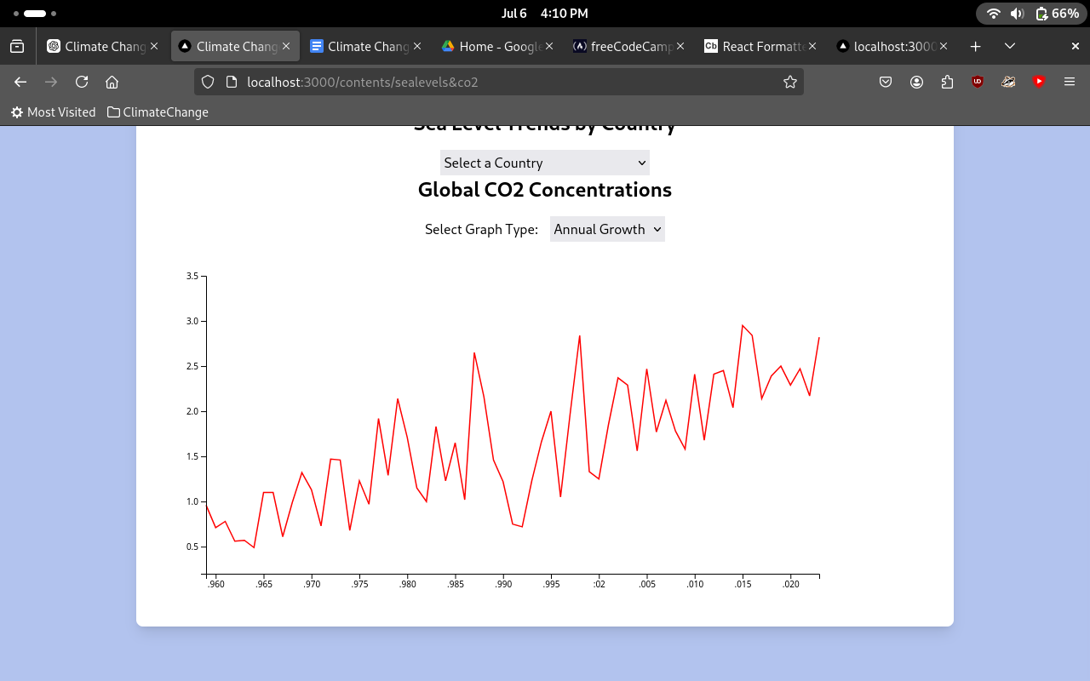This screenshot has width=1090, height=681.
Task: Open a new tab with plus button
Action: pos(976,46)
